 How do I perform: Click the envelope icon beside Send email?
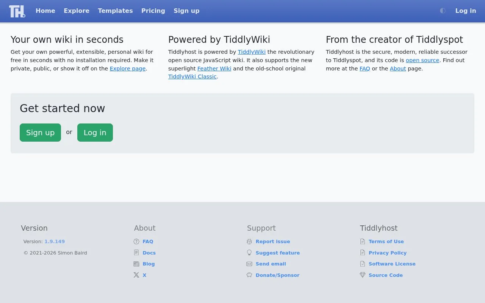tap(249, 264)
